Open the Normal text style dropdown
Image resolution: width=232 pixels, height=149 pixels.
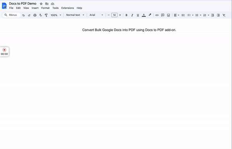(75, 15)
